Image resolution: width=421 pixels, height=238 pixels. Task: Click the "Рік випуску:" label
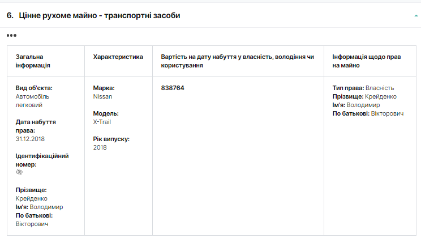click(x=111, y=139)
